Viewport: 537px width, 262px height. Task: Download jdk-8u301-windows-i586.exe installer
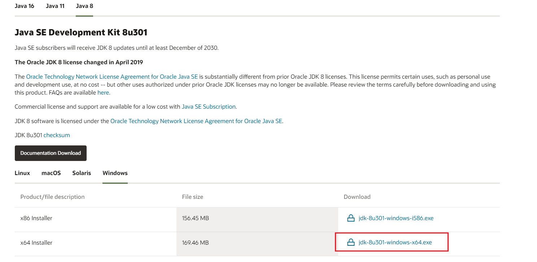pyautogui.click(x=396, y=218)
